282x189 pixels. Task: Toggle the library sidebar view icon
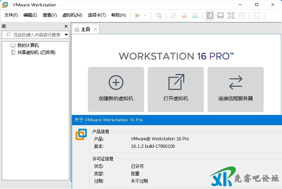point(210,16)
